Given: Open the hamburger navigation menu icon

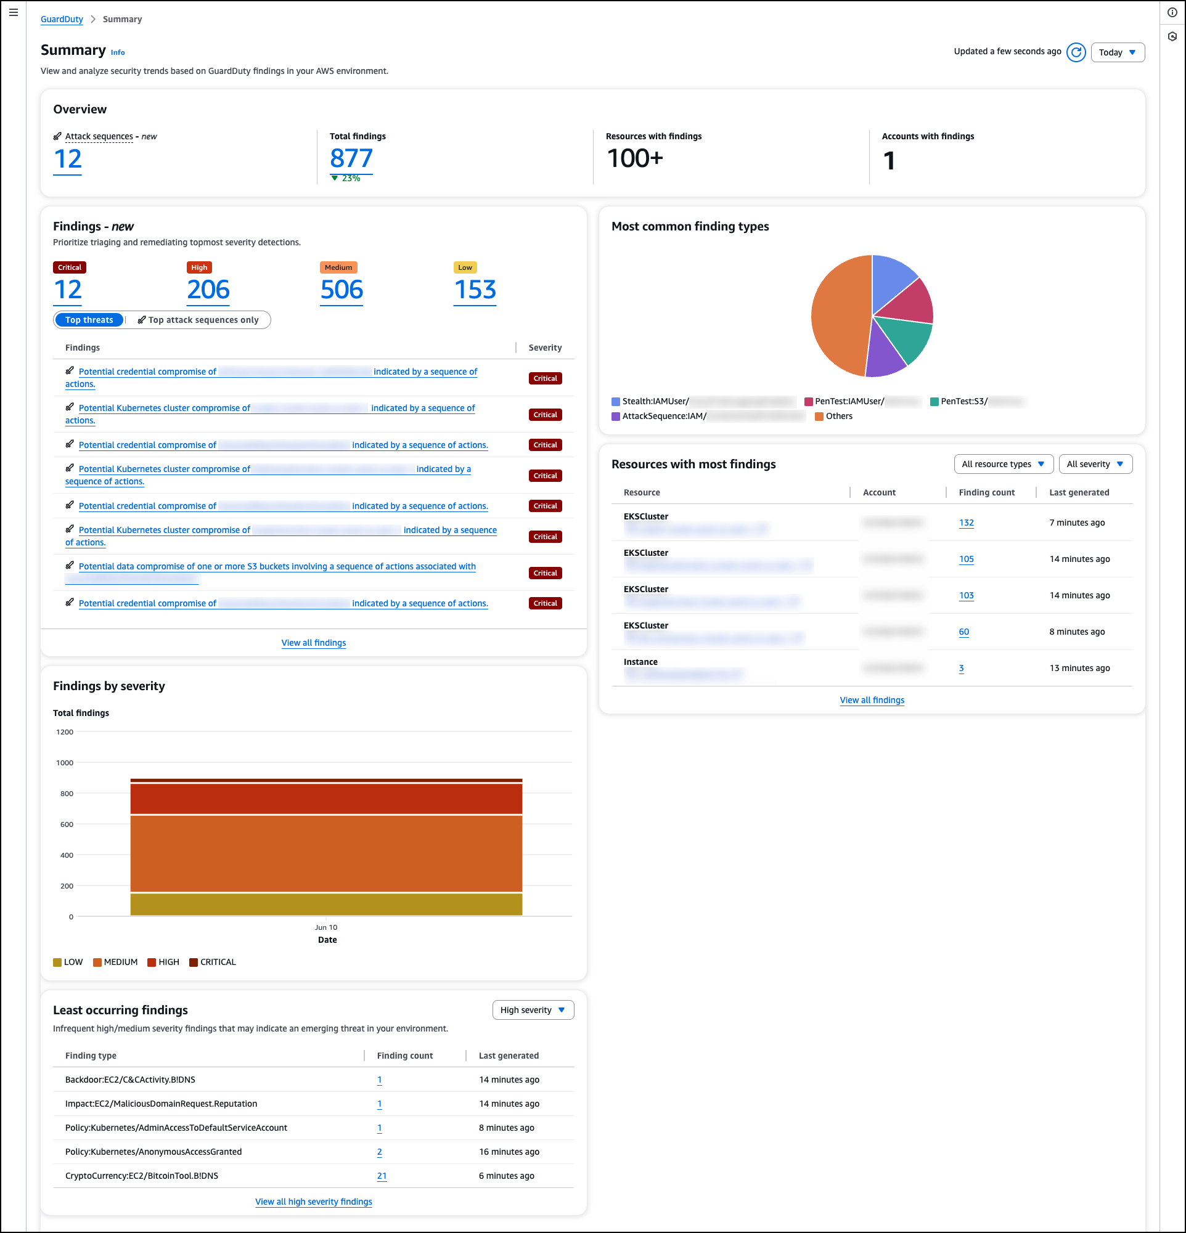Looking at the screenshot, I should [13, 12].
